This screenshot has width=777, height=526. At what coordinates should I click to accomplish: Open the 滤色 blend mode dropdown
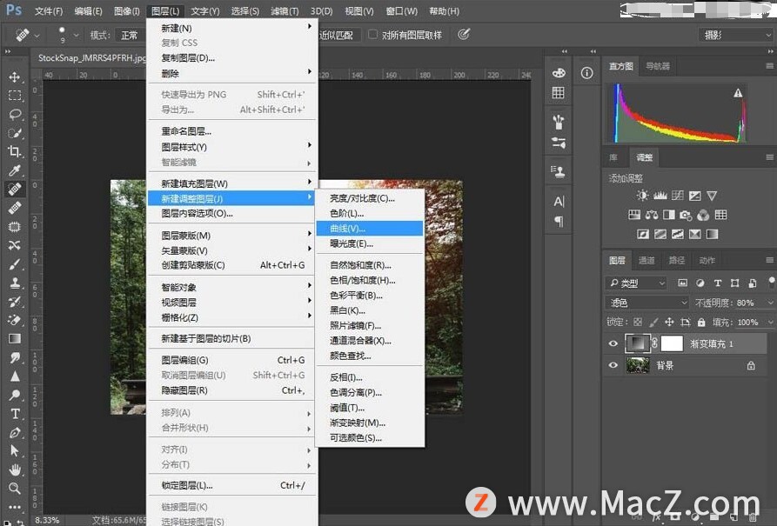pyautogui.click(x=647, y=303)
